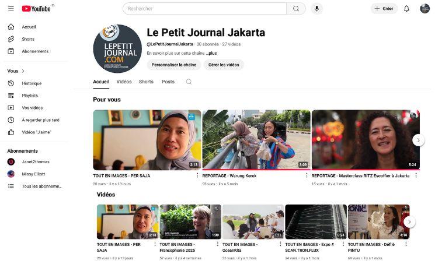The width and height of the screenshot is (435, 271).
Task: Switch to the Vidéos tab
Action: point(124,82)
